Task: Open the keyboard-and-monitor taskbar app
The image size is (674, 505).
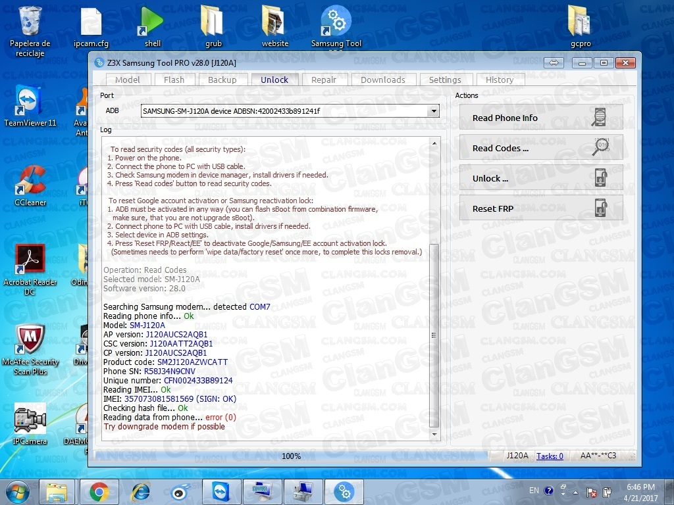Action: [262, 492]
